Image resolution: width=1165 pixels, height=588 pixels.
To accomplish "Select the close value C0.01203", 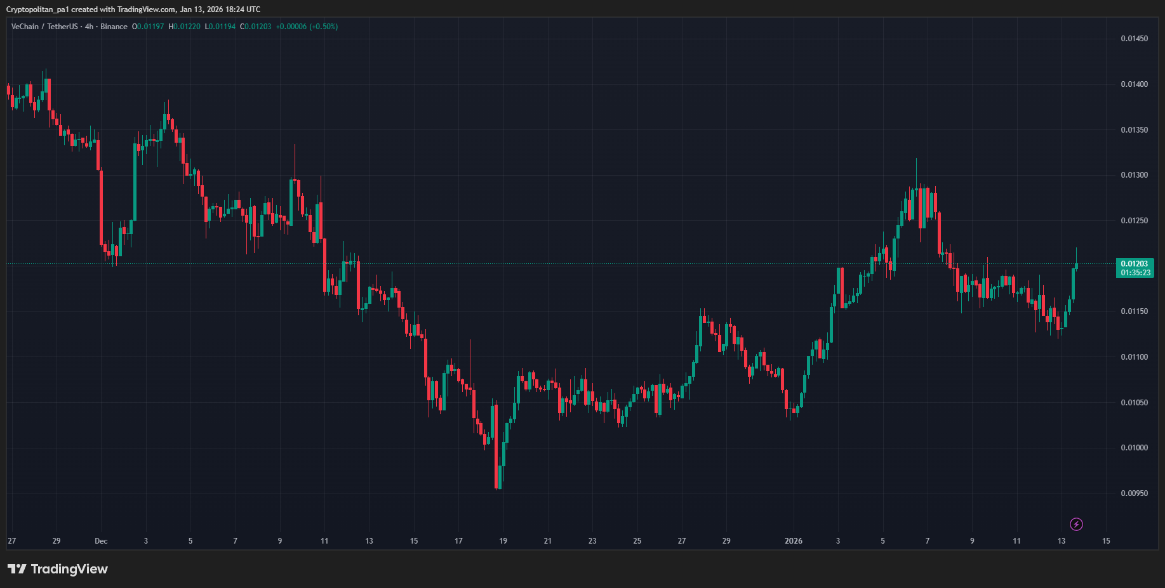I will [x=255, y=27].
